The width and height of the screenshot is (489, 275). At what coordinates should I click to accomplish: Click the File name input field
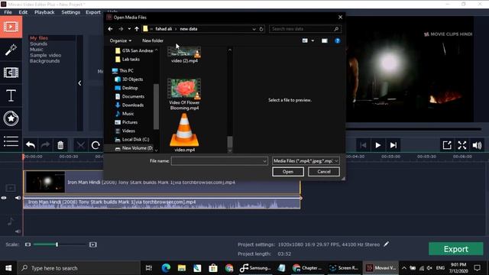217,161
